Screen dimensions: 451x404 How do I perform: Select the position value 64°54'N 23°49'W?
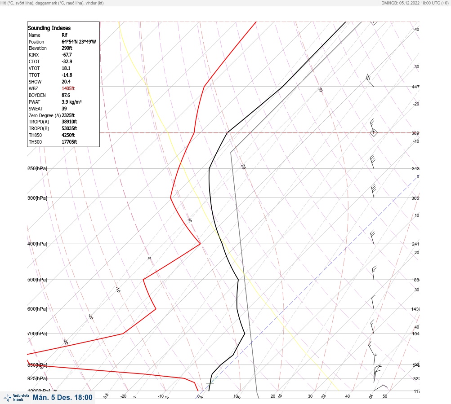click(79, 42)
